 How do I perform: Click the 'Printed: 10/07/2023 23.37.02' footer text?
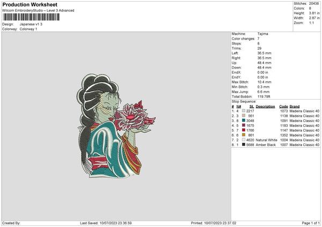(214, 223)
